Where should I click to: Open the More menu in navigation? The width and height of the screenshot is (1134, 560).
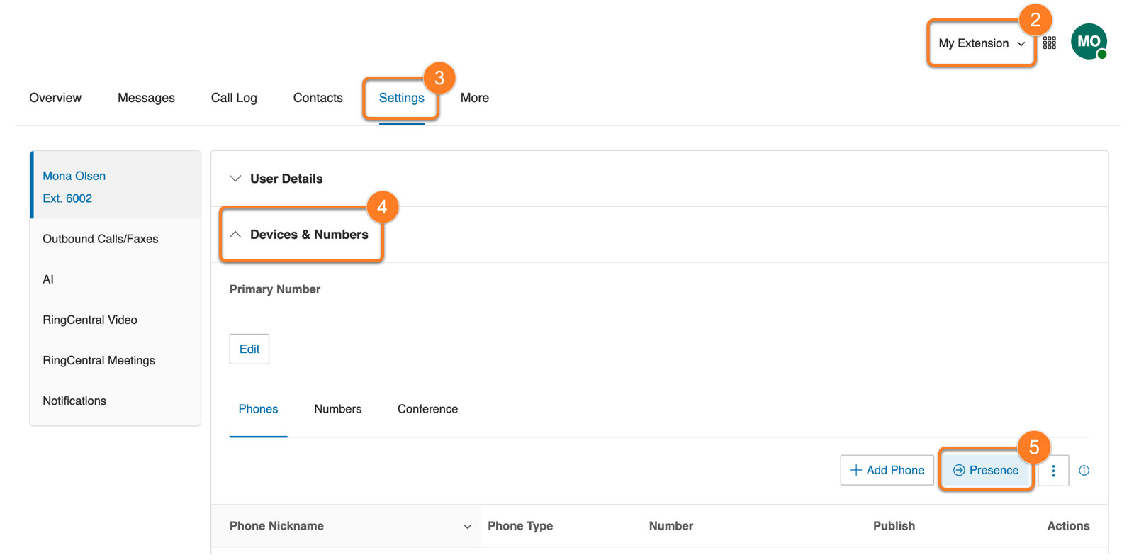474,98
